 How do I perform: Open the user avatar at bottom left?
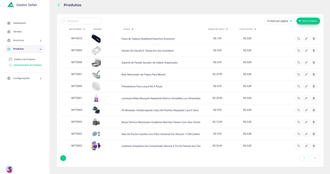9,169
